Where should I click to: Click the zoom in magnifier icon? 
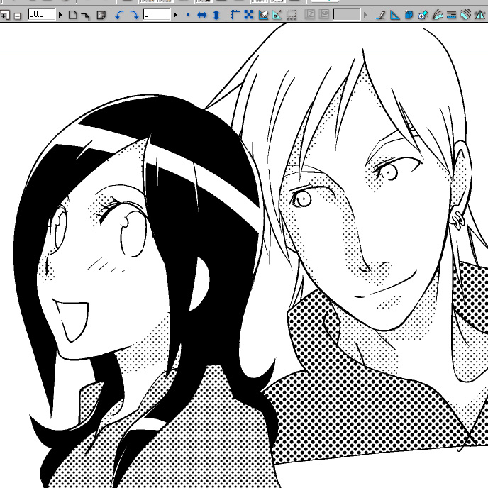[5, 15]
